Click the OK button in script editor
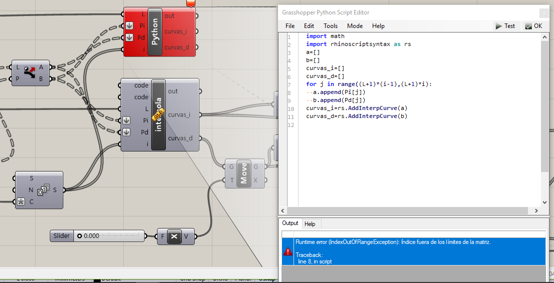554x283 pixels. pos(533,26)
